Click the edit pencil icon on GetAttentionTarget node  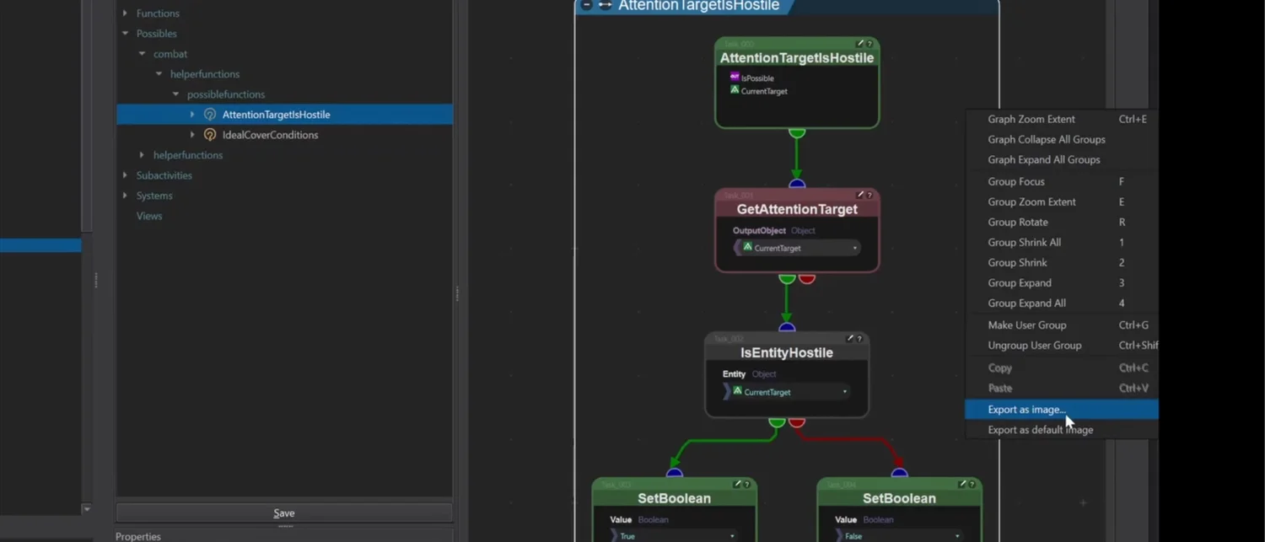pos(860,196)
